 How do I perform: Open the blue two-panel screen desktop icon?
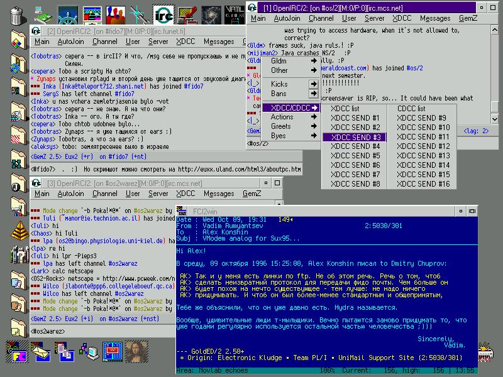click(x=113, y=352)
